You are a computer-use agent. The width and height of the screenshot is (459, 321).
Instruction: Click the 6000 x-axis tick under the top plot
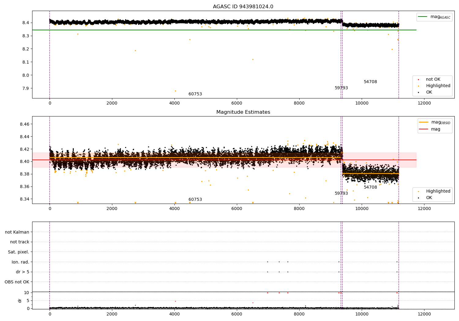coord(237,103)
